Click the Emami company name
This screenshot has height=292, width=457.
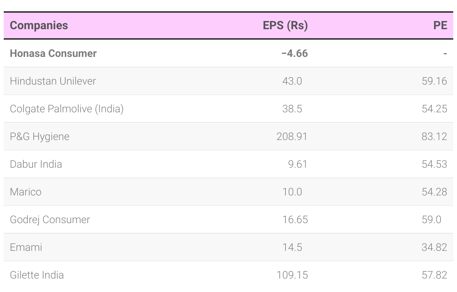click(x=26, y=247)
